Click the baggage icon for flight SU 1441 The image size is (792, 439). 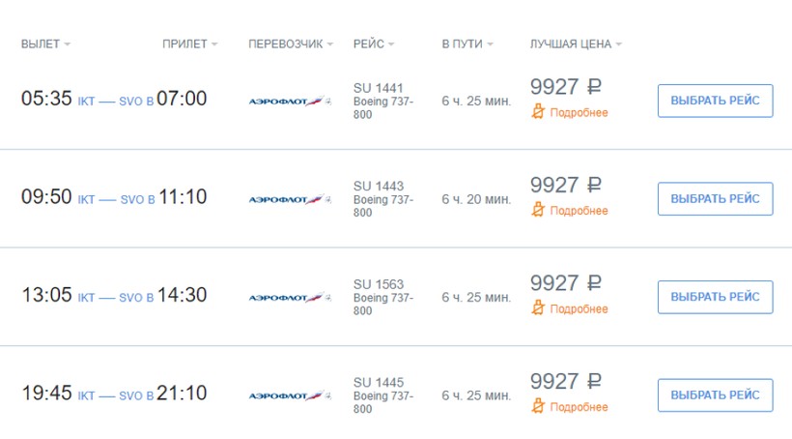coord(539,112)
